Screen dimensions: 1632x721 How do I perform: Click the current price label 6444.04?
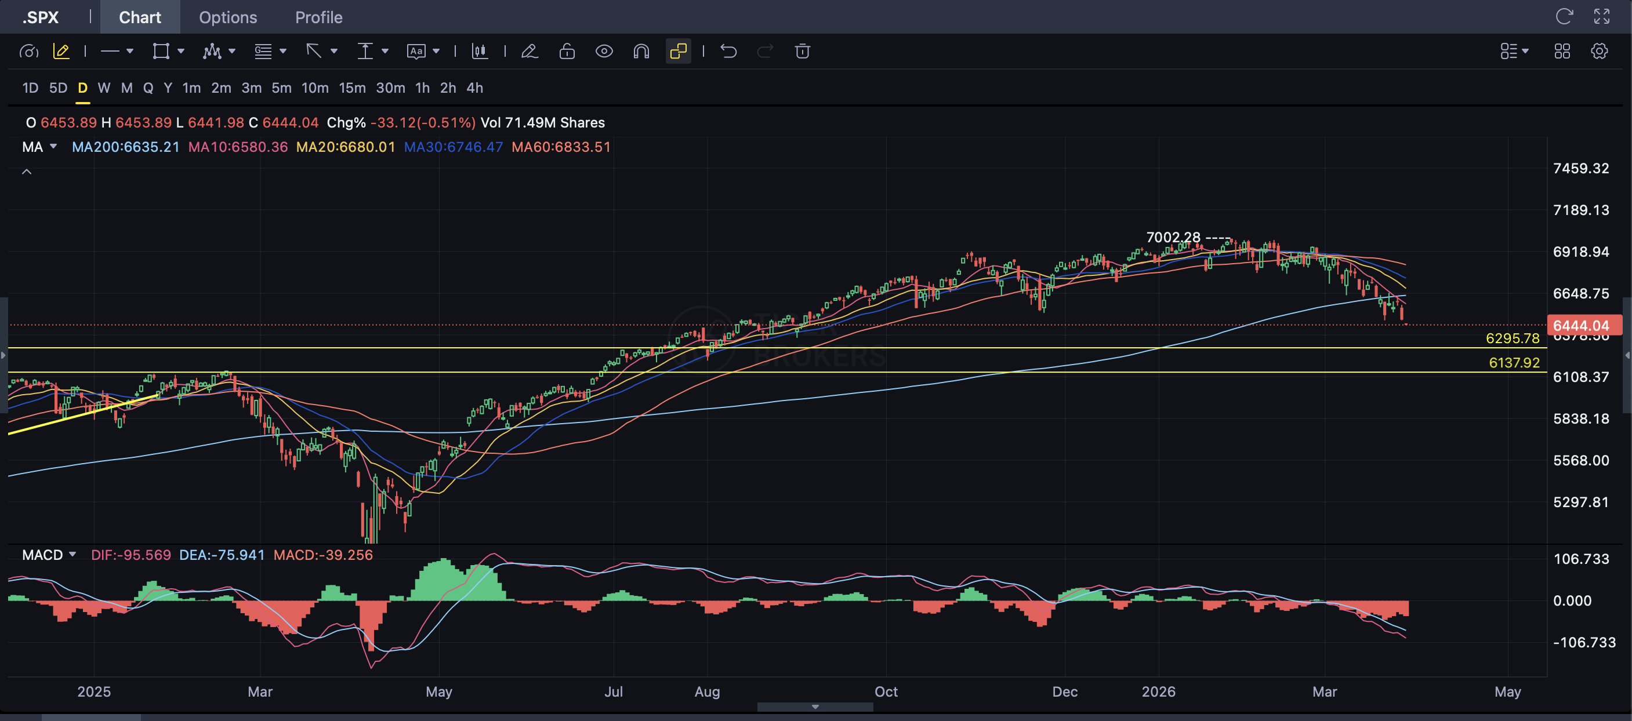pyautogui.click(x=1583, y=325)
